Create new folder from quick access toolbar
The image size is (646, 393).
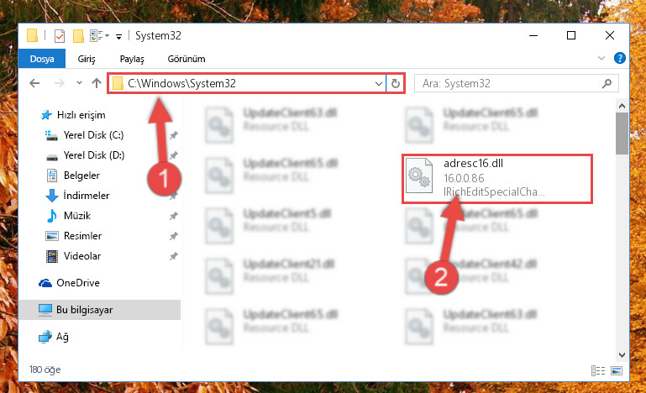point(78,36)
